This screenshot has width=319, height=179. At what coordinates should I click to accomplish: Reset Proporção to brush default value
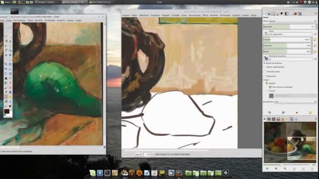coord(315,46)
